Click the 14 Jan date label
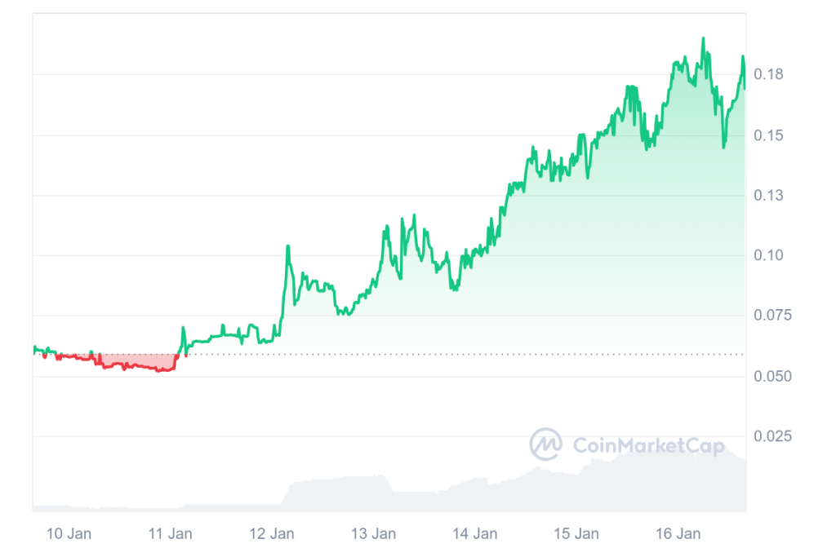Screen dimensions: 836x557 (x=474, y=534)
